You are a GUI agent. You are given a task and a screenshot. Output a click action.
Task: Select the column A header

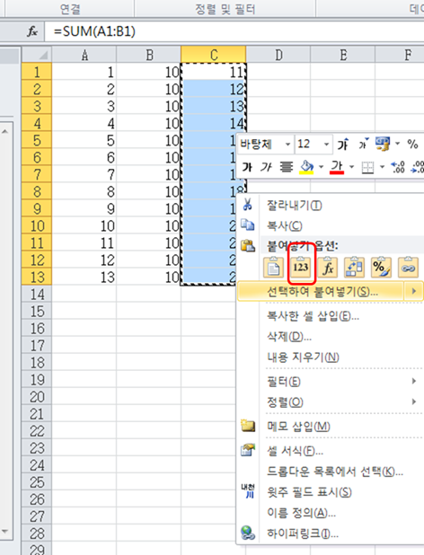pos(84,55)
